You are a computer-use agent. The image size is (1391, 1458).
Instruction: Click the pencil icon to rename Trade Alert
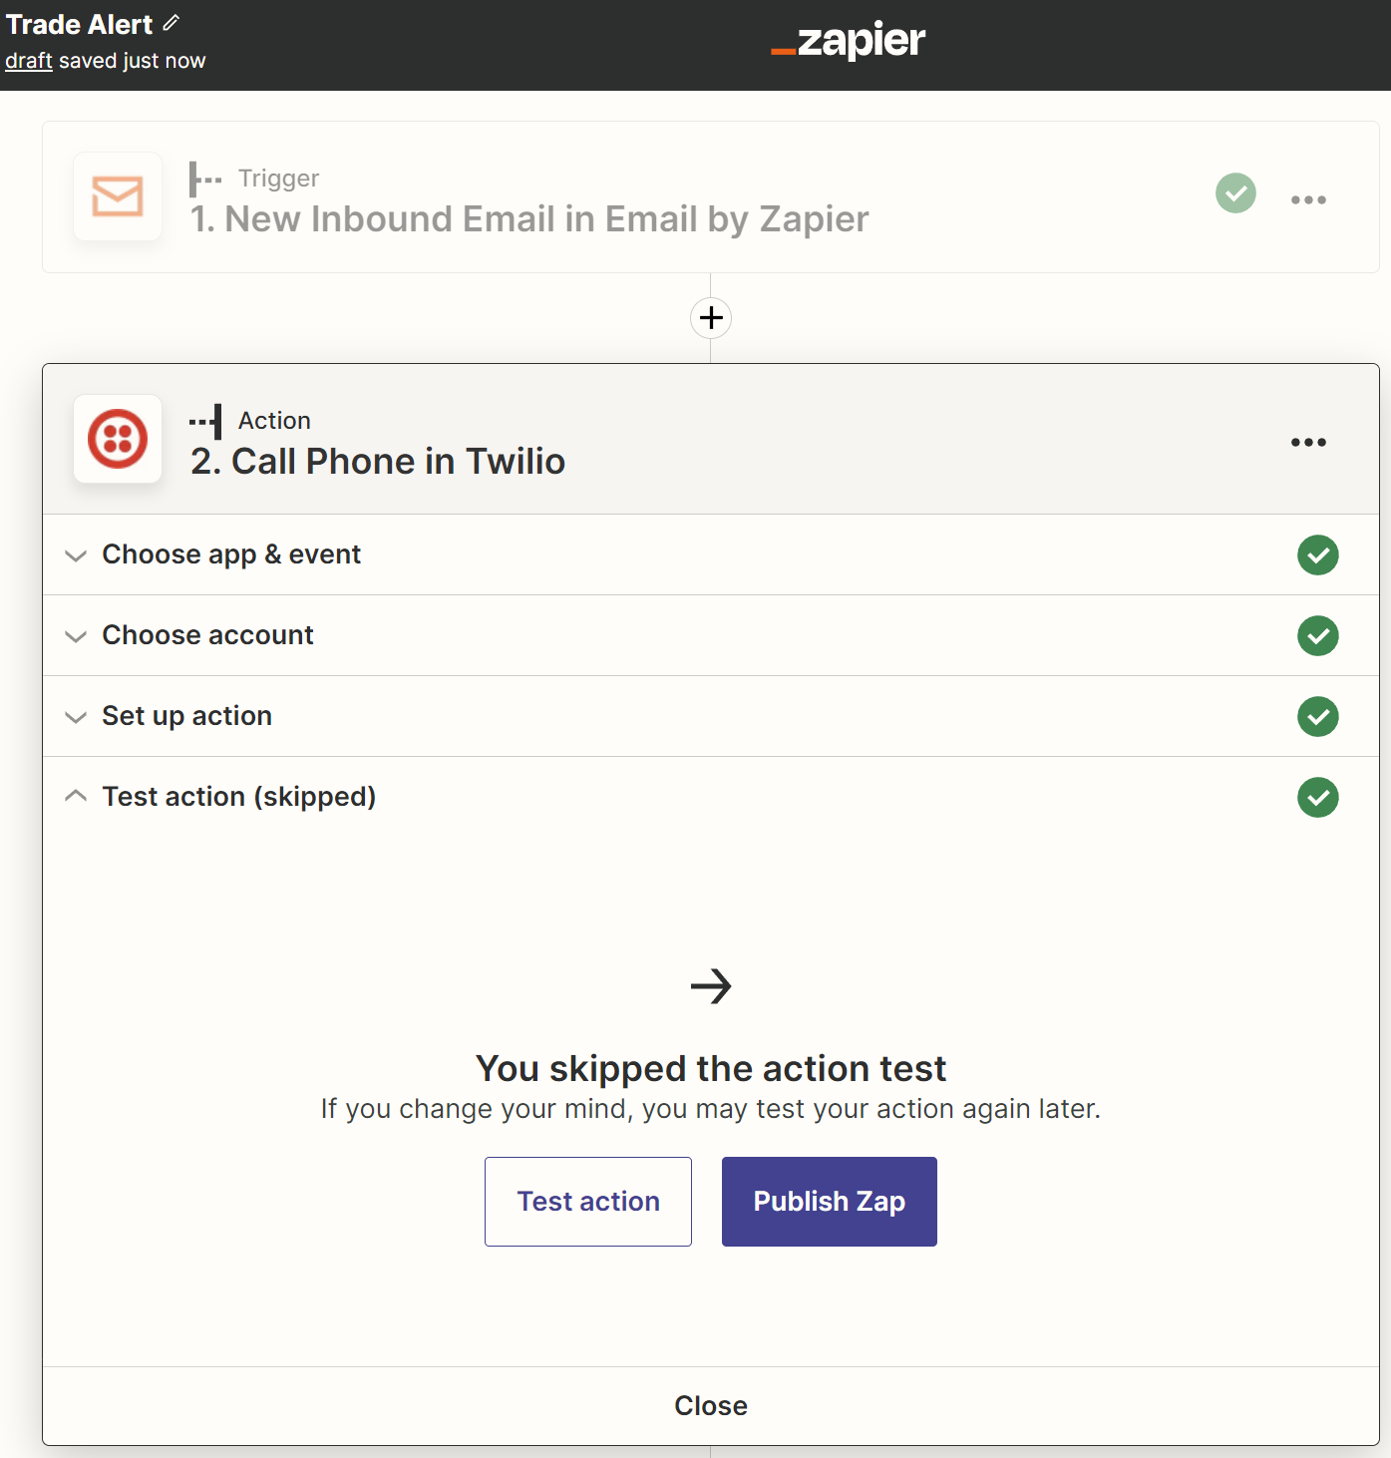(x=171, y=23)
